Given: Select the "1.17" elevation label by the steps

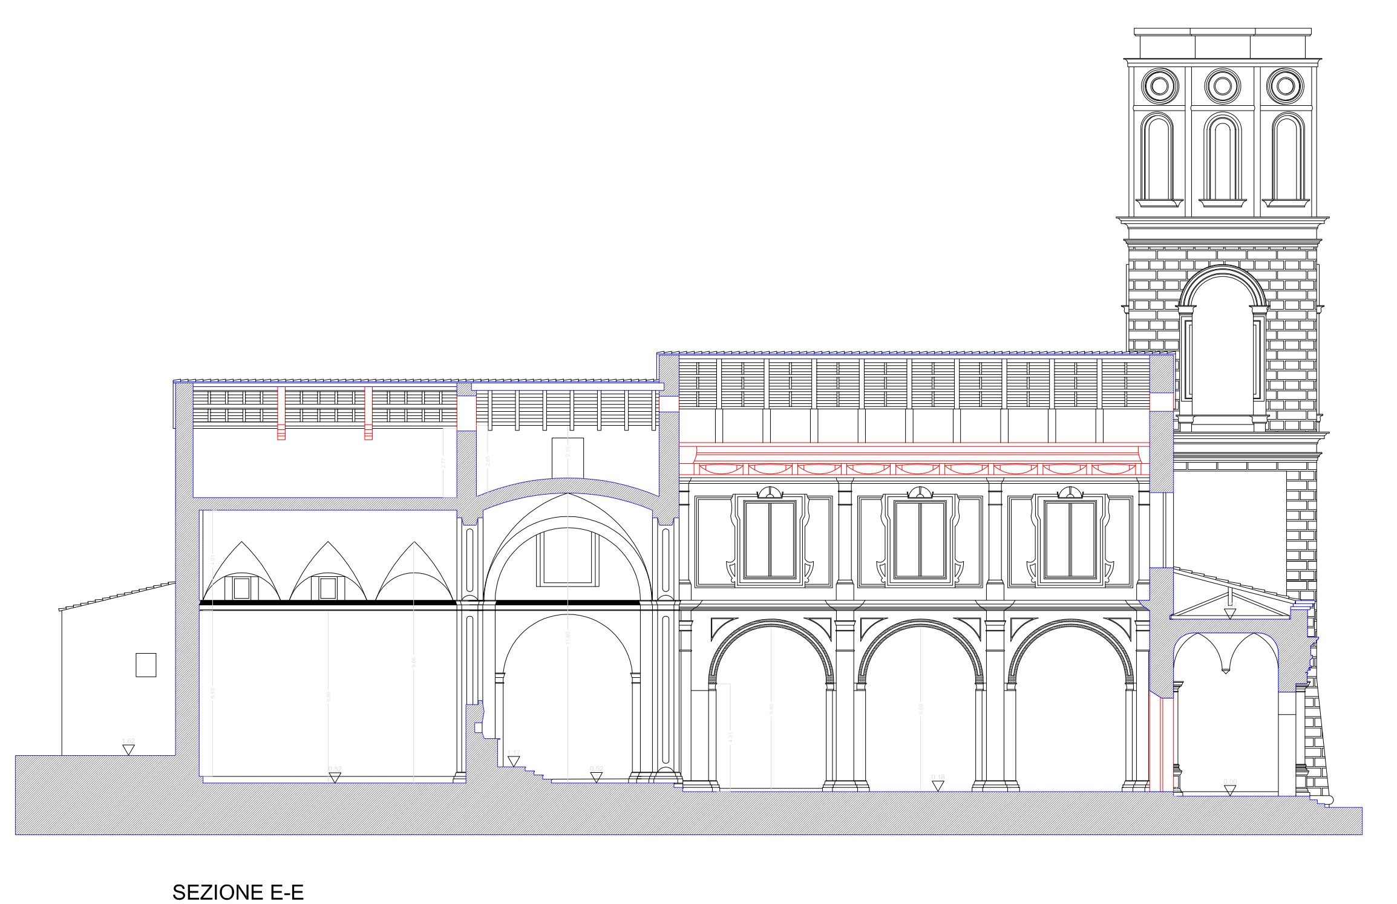Looking at the screenshot, I should (514, 752).
